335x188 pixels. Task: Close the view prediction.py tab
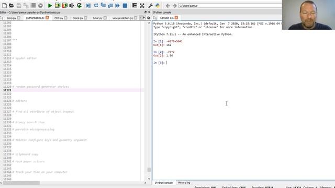tap(136, 18)
